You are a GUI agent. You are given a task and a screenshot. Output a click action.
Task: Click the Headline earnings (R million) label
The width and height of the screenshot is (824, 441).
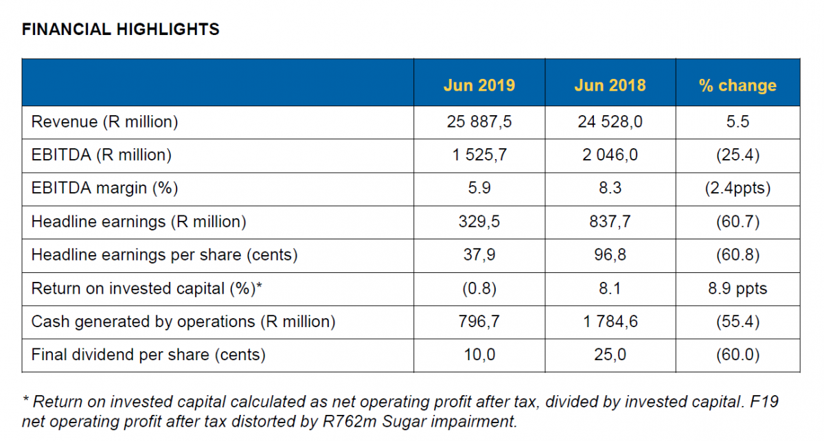139,222
